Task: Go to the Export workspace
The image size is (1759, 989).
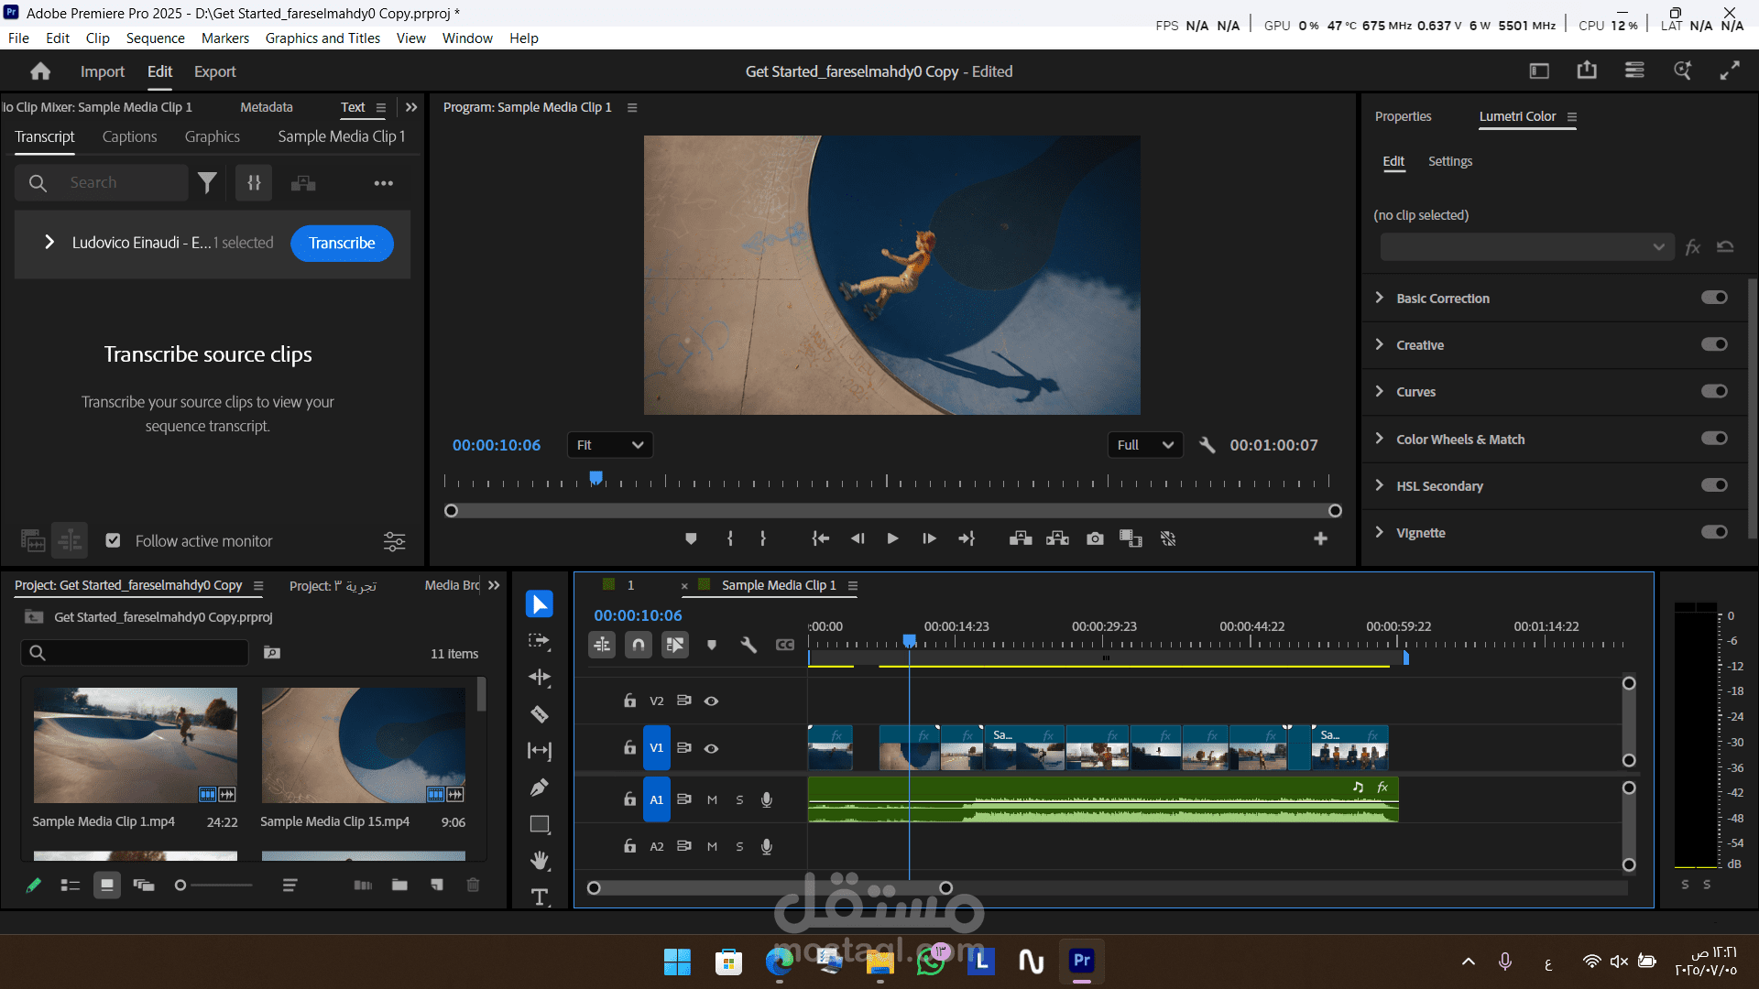Action: [215, 71]
